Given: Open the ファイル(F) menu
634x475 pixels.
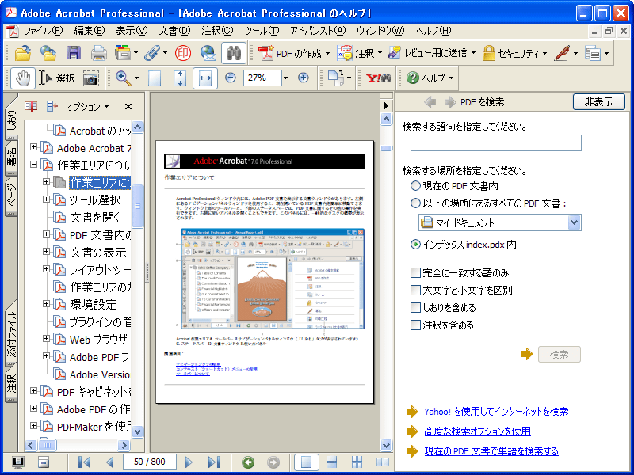Looking at the screenshot, I should (x=43, y=31).
